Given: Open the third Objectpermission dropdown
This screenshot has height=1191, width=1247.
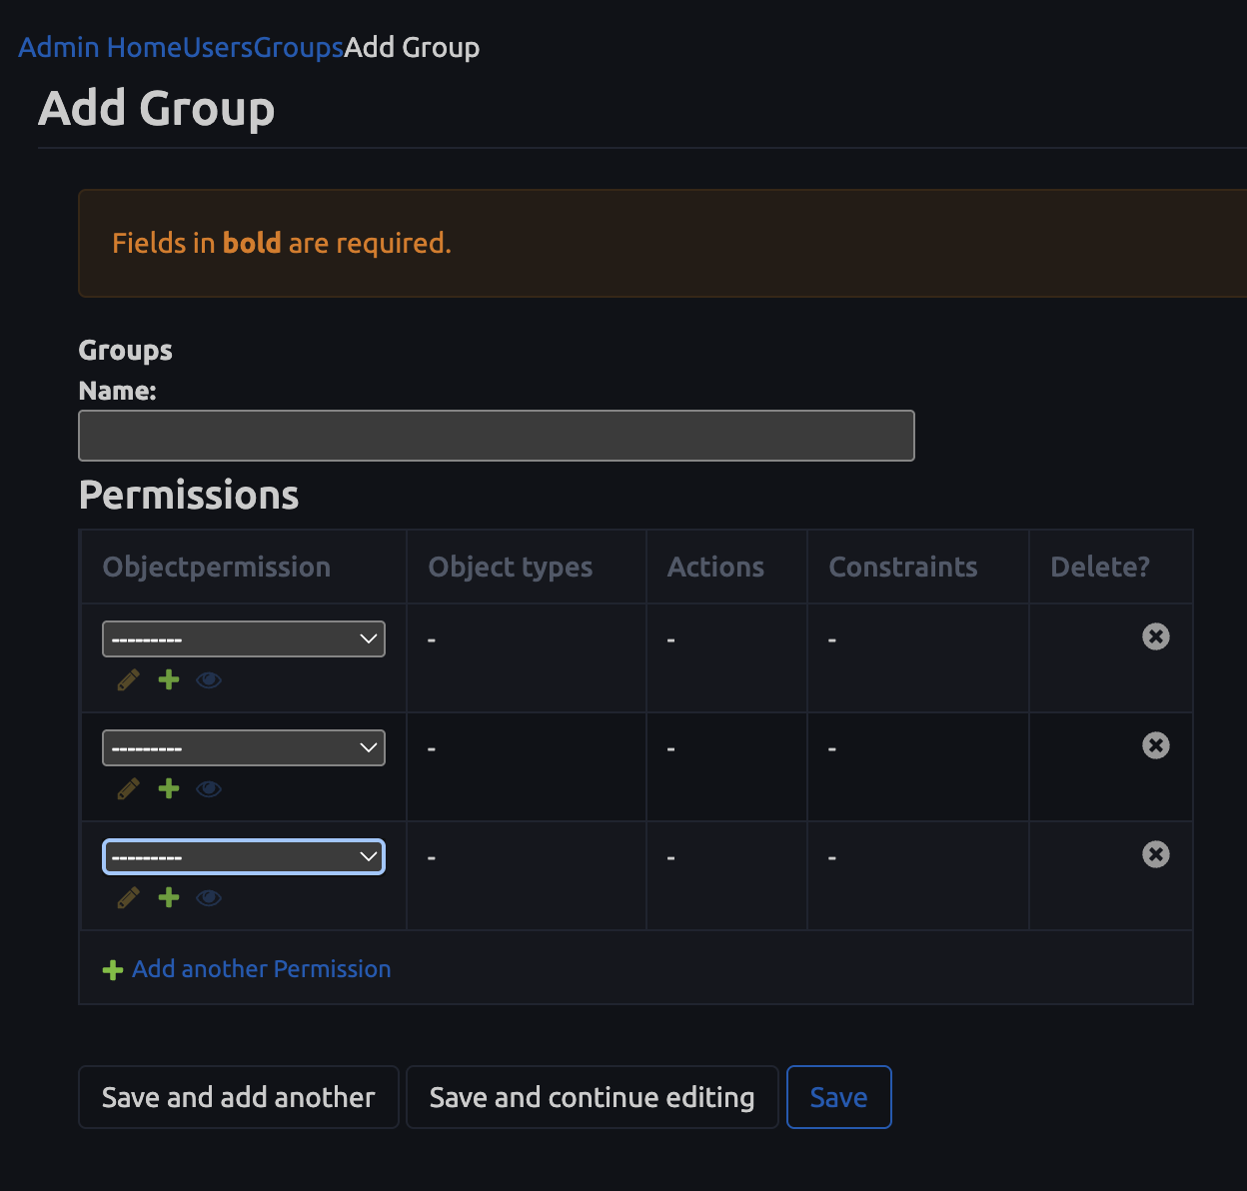Looking at the screenshot, I should click(243, 856).
